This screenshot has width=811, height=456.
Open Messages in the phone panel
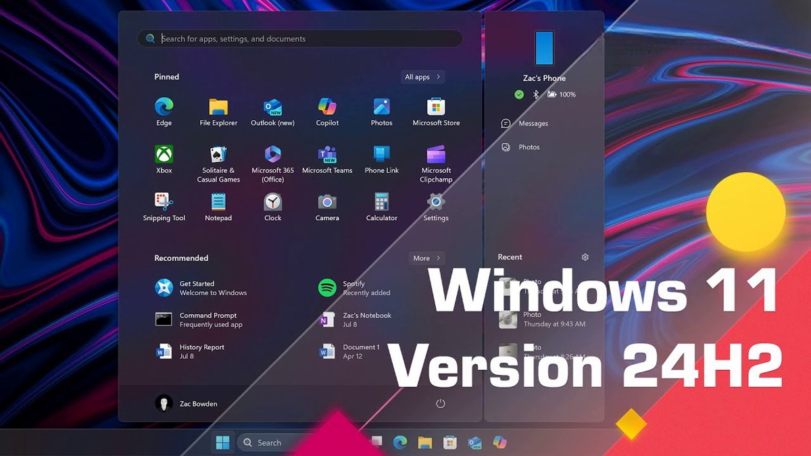coord(524,124)
